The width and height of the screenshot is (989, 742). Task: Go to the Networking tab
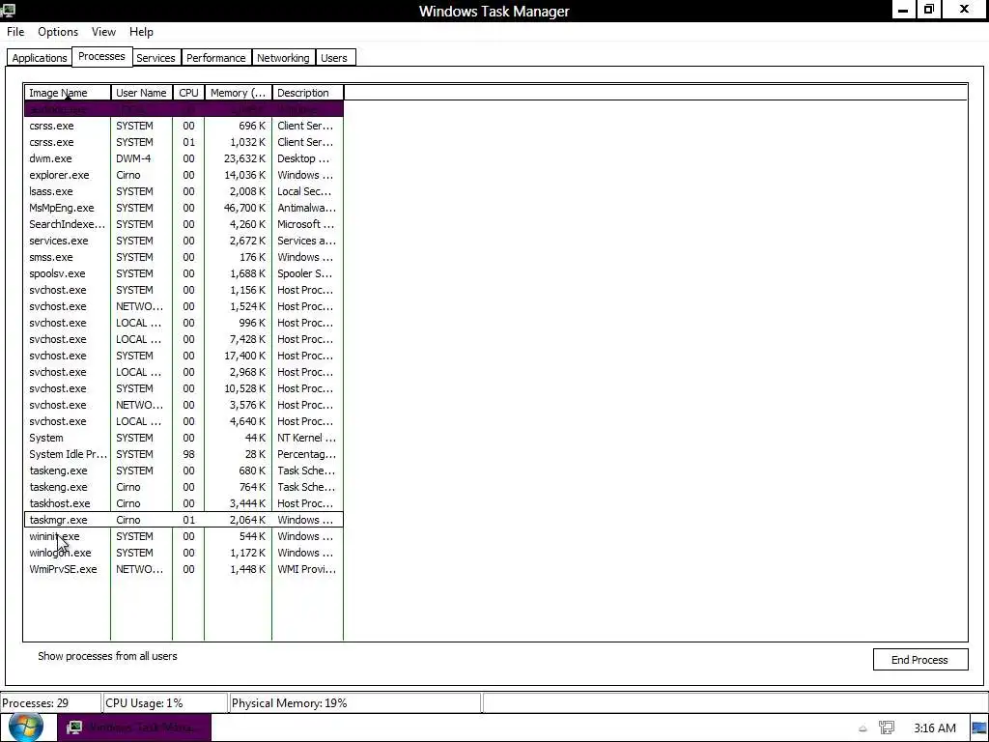283,57
